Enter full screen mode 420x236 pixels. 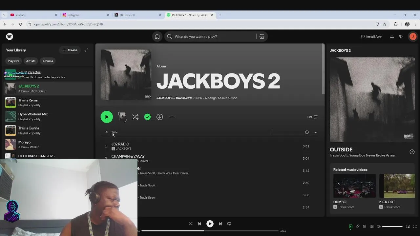[415, 226]
